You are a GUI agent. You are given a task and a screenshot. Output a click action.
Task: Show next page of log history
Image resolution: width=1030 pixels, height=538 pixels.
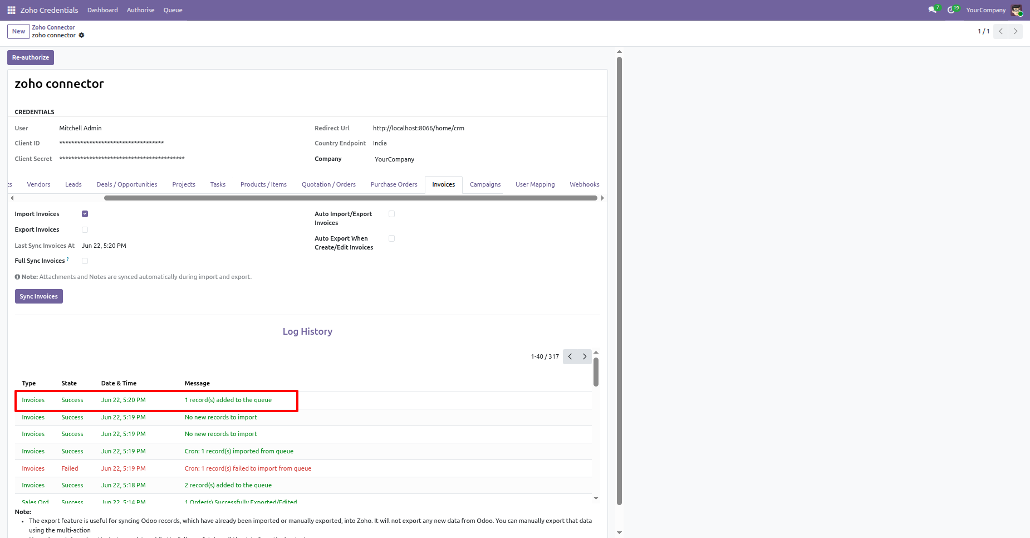tap(585, 356)
